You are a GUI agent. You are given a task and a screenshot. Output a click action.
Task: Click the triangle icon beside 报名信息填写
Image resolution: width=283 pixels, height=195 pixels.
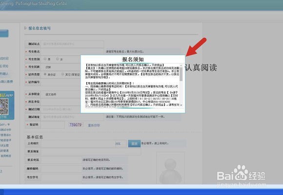coord(25,28)
